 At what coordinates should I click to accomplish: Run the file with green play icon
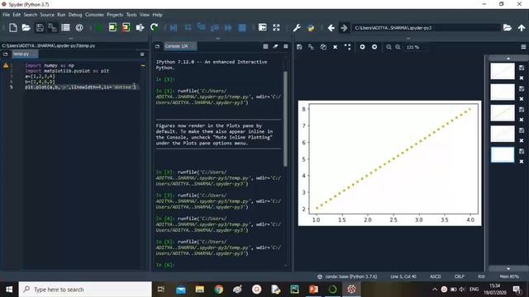pyautogui.click(x=99, y=27)
